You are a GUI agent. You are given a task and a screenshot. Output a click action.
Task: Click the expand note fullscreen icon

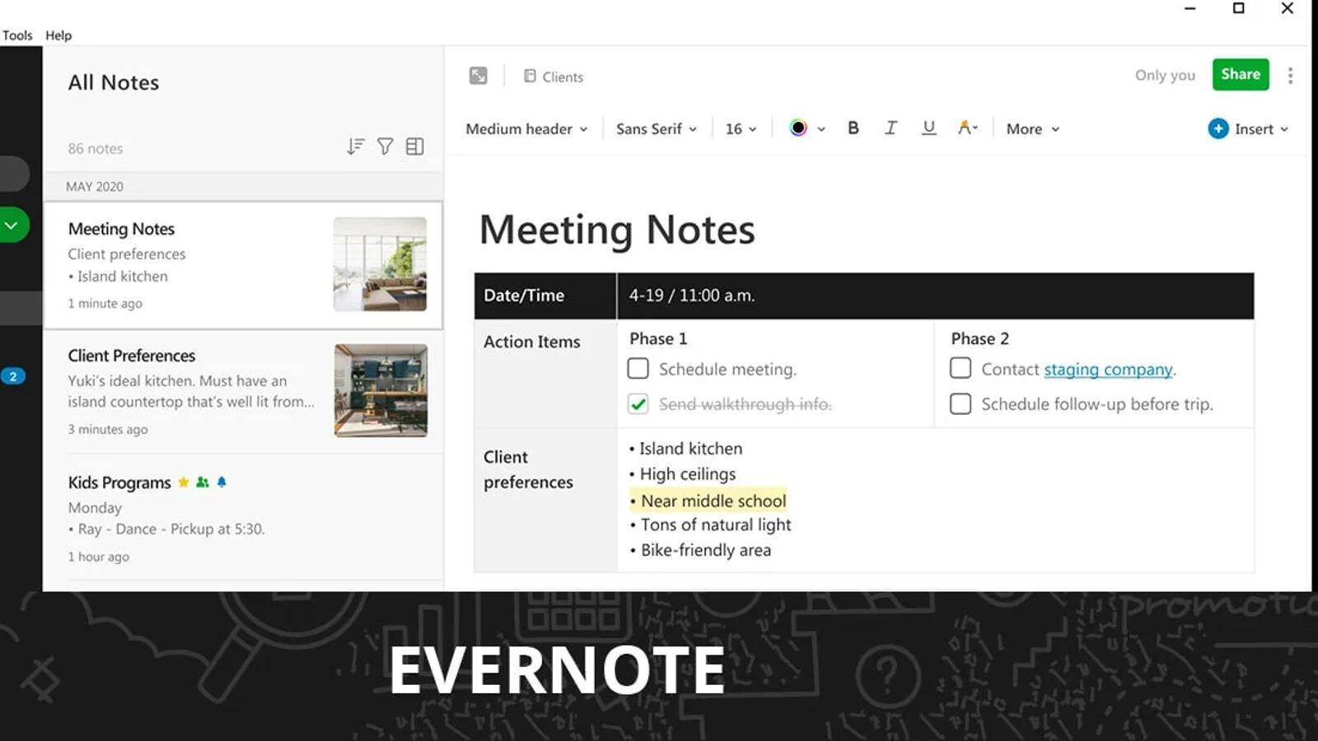[478, 76]
